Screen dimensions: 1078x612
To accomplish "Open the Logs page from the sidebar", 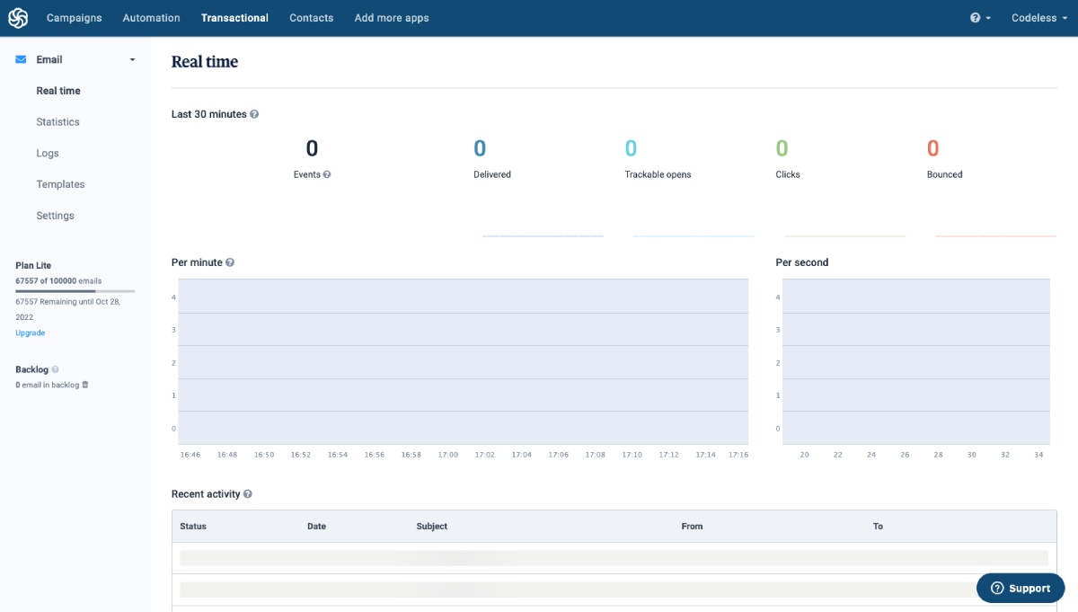I will pyautogui.click(x=48, y=153).
